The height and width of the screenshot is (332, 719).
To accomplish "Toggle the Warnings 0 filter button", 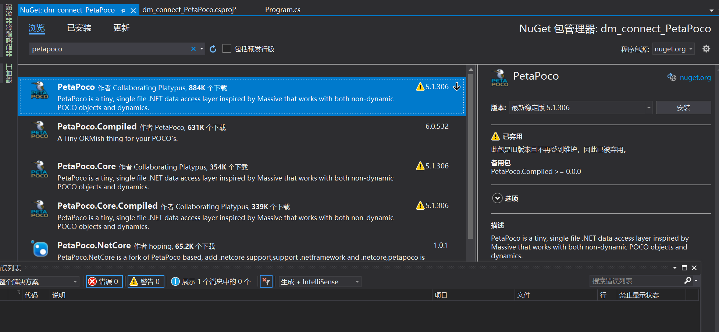I will (146, 281).
